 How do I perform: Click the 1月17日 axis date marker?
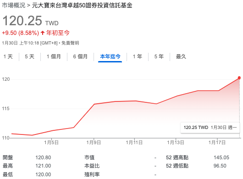(x=217, y=142)
